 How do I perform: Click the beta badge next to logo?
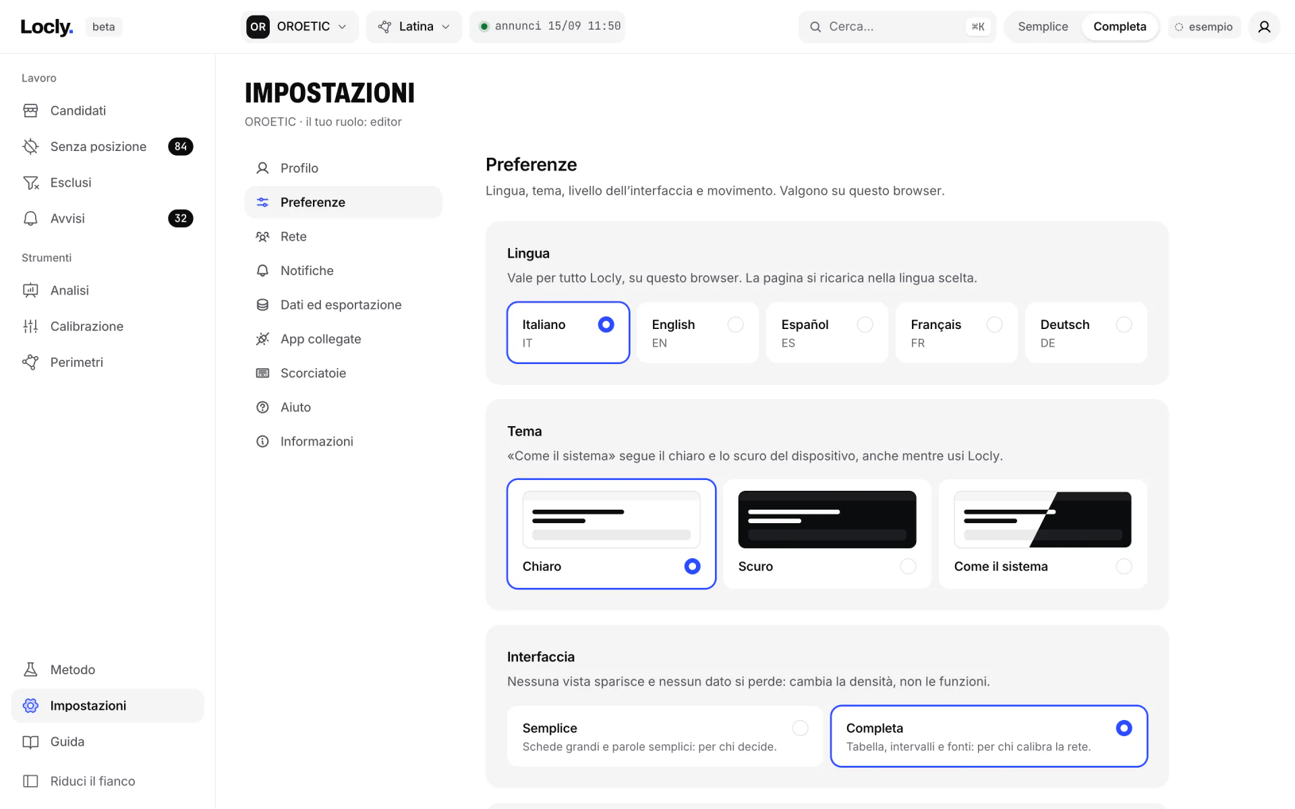click(x=103, y=27)
